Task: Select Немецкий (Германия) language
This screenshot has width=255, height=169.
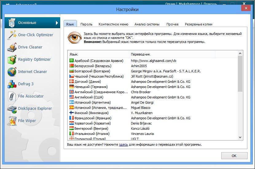Action: pos(91,87)
